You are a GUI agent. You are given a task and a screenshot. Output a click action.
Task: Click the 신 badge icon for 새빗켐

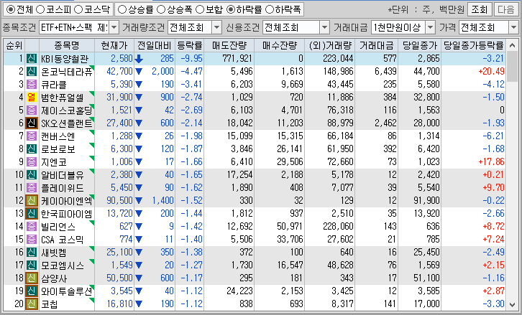coord(32,252)
